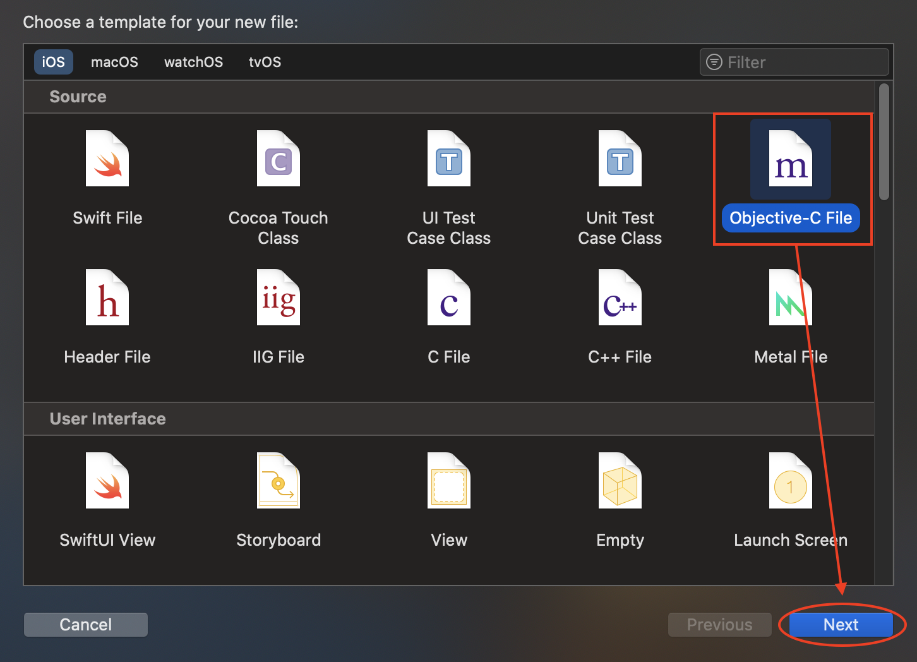The image size is (917, 662).
Task: Click the template list vertical scrollbar
Action: pyautogui.click(x=884, y=142)
